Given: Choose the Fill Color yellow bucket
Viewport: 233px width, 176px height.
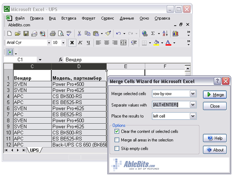Looking at the screenshot, I should coord(156,43).
